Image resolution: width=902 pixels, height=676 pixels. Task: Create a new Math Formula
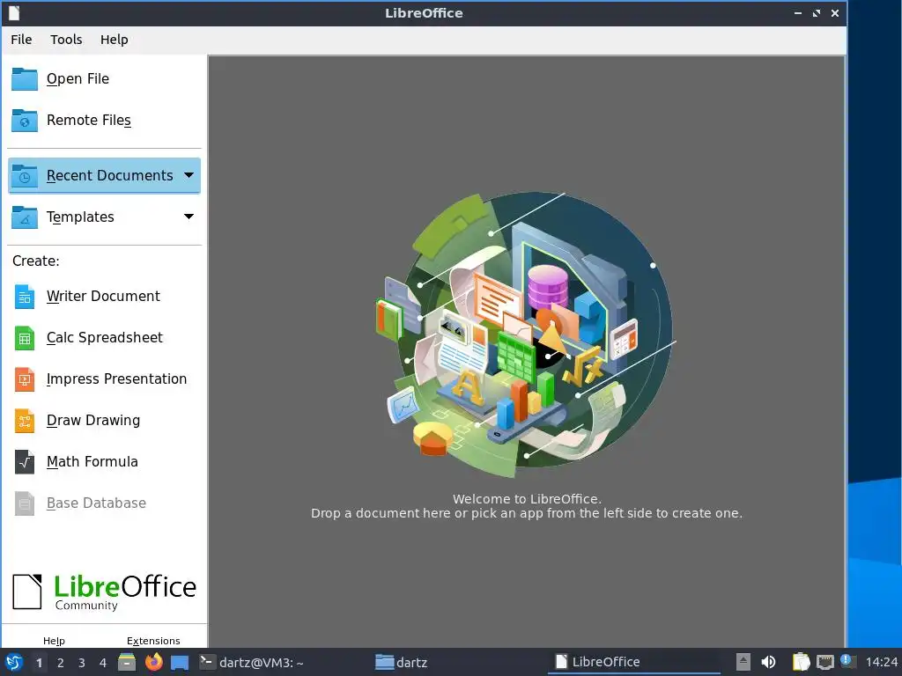pos(92,461)
